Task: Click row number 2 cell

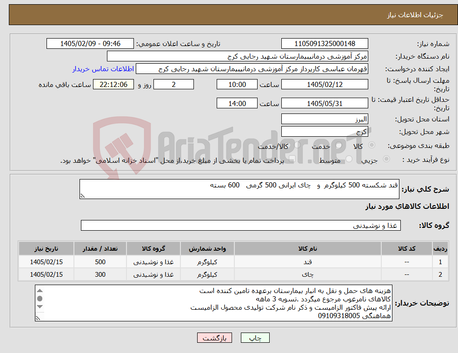Action: pos(440,274)
